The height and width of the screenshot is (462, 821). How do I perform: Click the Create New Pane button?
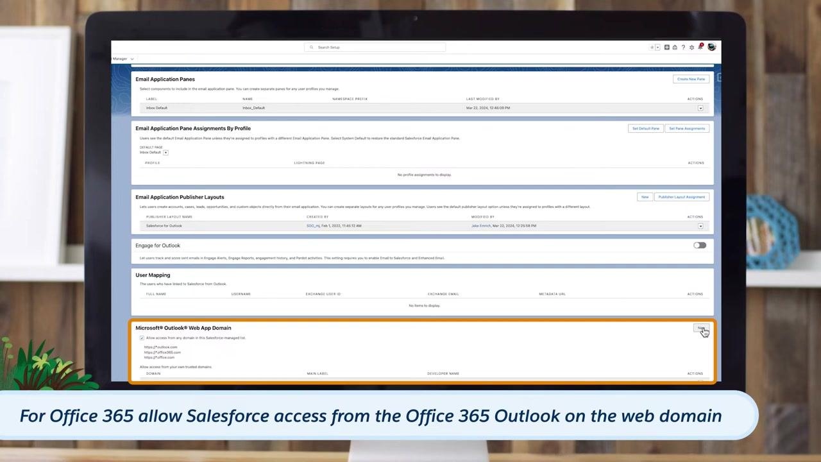tap(691, 79)
